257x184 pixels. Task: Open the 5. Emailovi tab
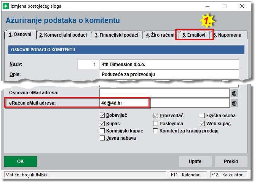194,35
